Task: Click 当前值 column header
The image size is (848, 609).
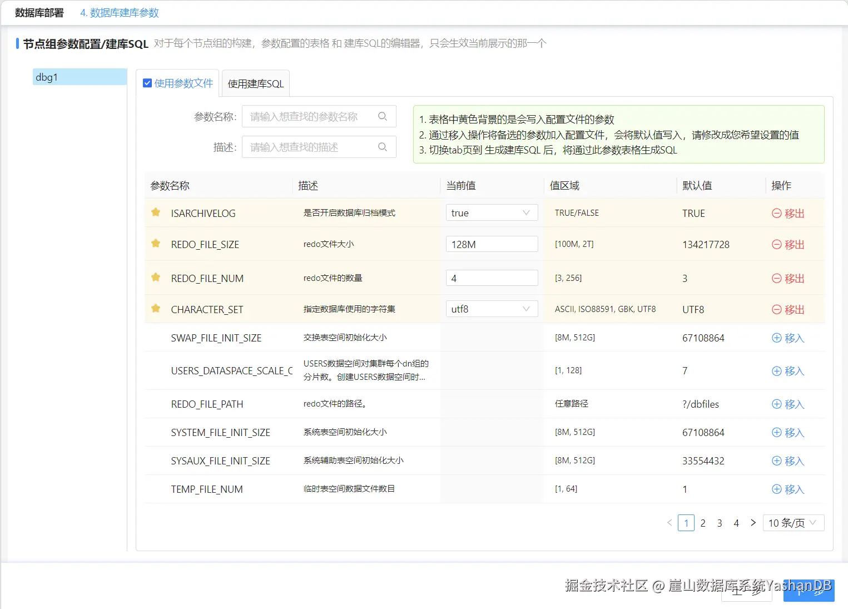Action: pyautogui.click(x=461, y=186)
